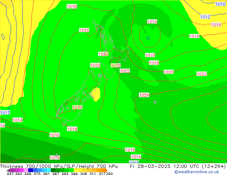Click the orange arrow end of the legend
227x175 pixels.
(107, 170)
